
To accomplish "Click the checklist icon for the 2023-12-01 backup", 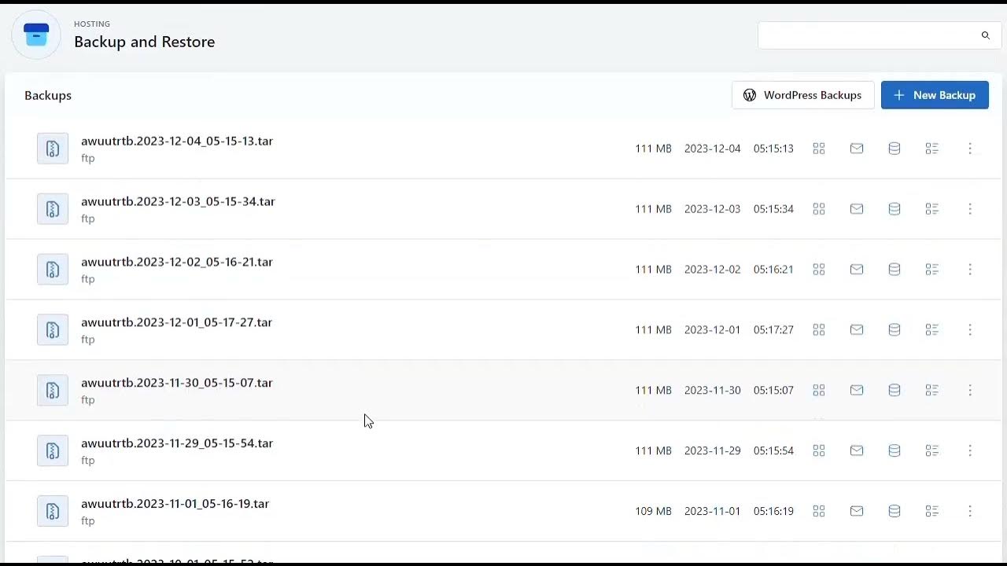I will tap(932, 330).
